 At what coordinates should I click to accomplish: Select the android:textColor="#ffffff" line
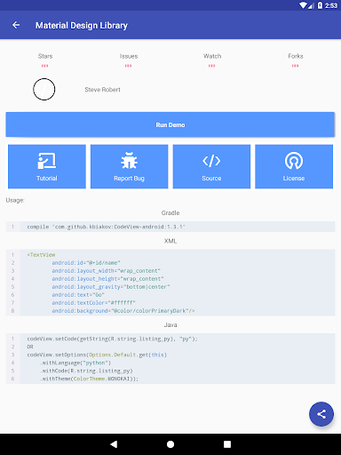(x=93, y=303)
